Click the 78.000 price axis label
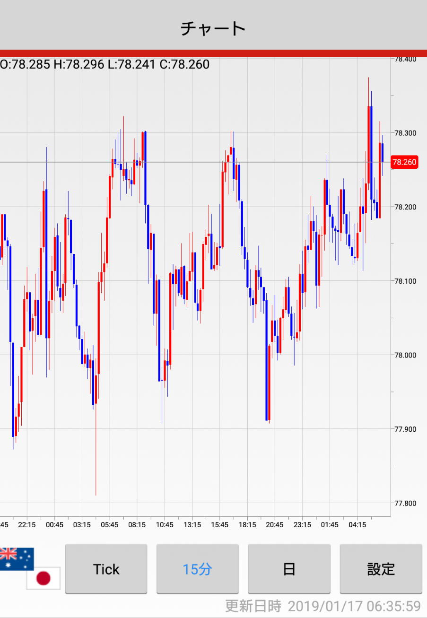The width and height of the screenshot is (427, 618). (x=405, y=355)
